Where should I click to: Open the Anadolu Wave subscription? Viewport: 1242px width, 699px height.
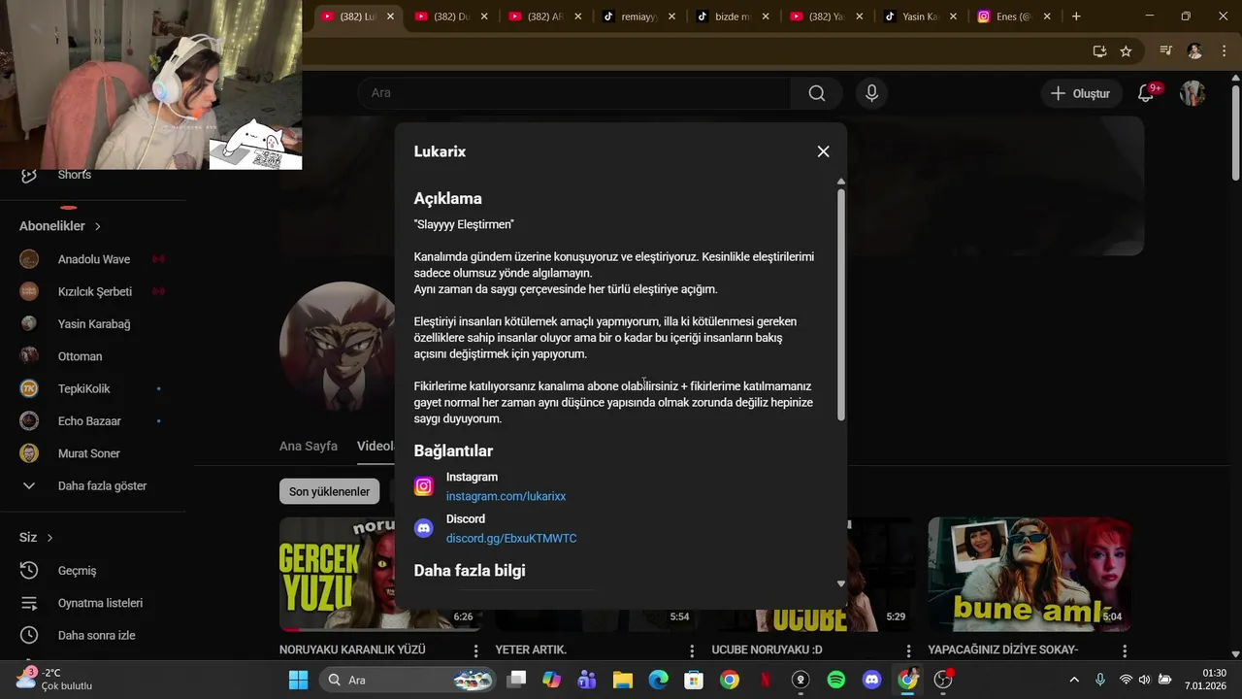(93, 259)
